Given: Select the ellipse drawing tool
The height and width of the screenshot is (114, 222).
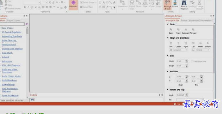Looking at the screenshot, I should click(x=100, y=7).
